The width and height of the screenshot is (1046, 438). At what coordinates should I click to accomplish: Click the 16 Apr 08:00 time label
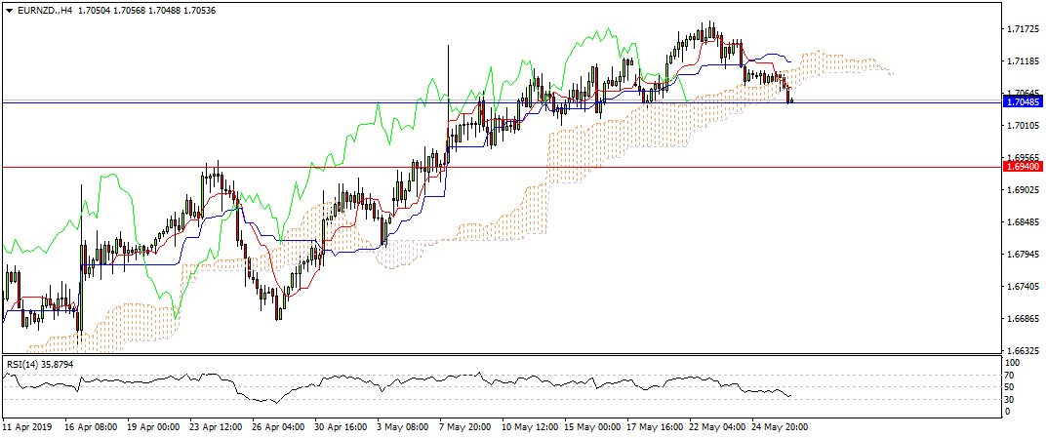93,426
